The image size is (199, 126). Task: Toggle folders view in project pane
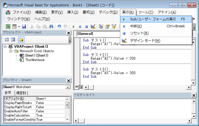click(21, 40)
